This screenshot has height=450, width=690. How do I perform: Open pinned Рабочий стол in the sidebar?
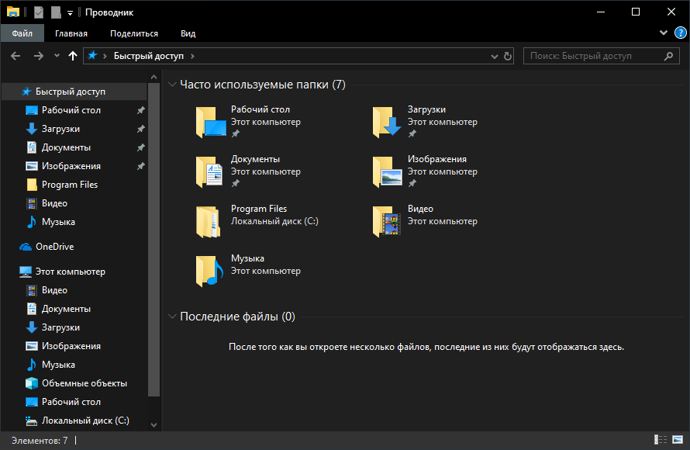tap(71, 110)
